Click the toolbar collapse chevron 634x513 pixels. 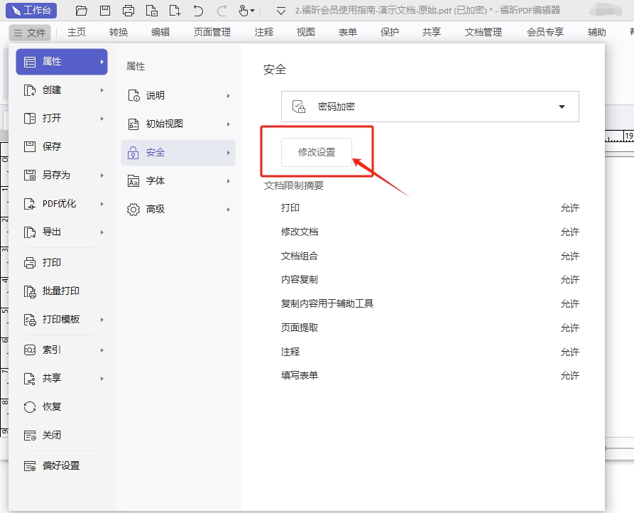coord(280,11)
